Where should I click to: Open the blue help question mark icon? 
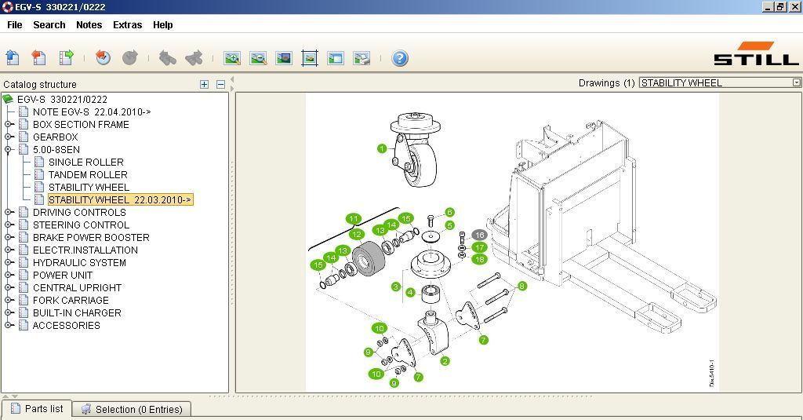click(x=400, y=58)
